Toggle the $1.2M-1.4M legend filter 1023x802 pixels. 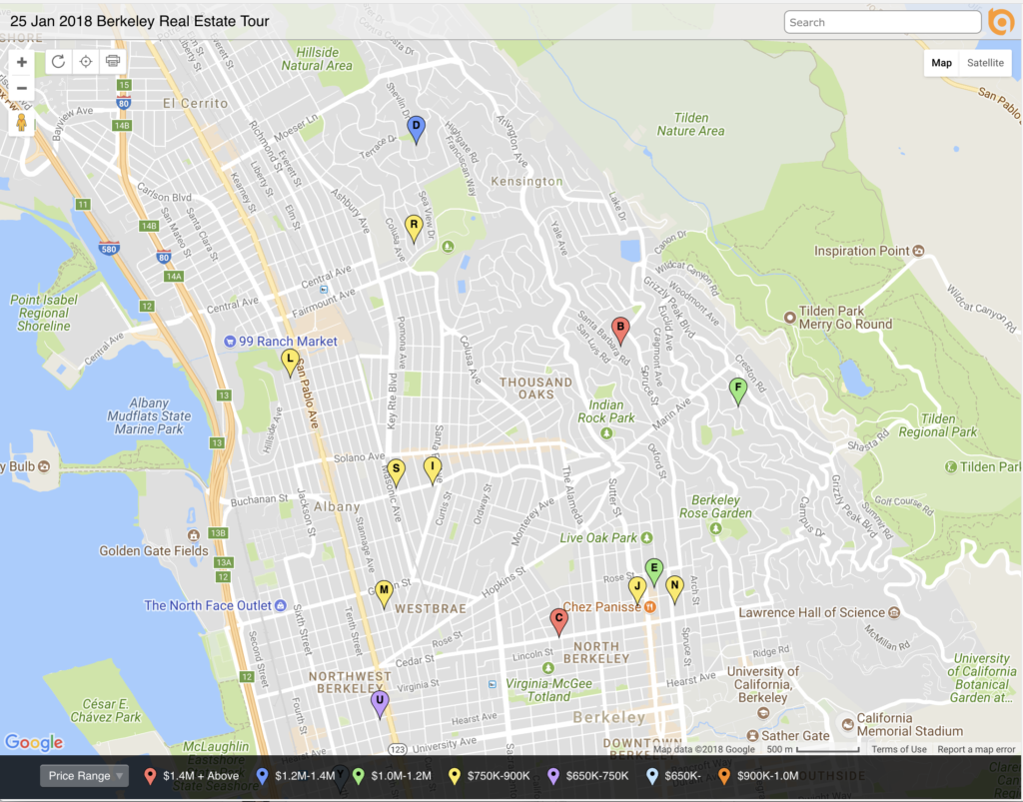(x=296, y=776)
